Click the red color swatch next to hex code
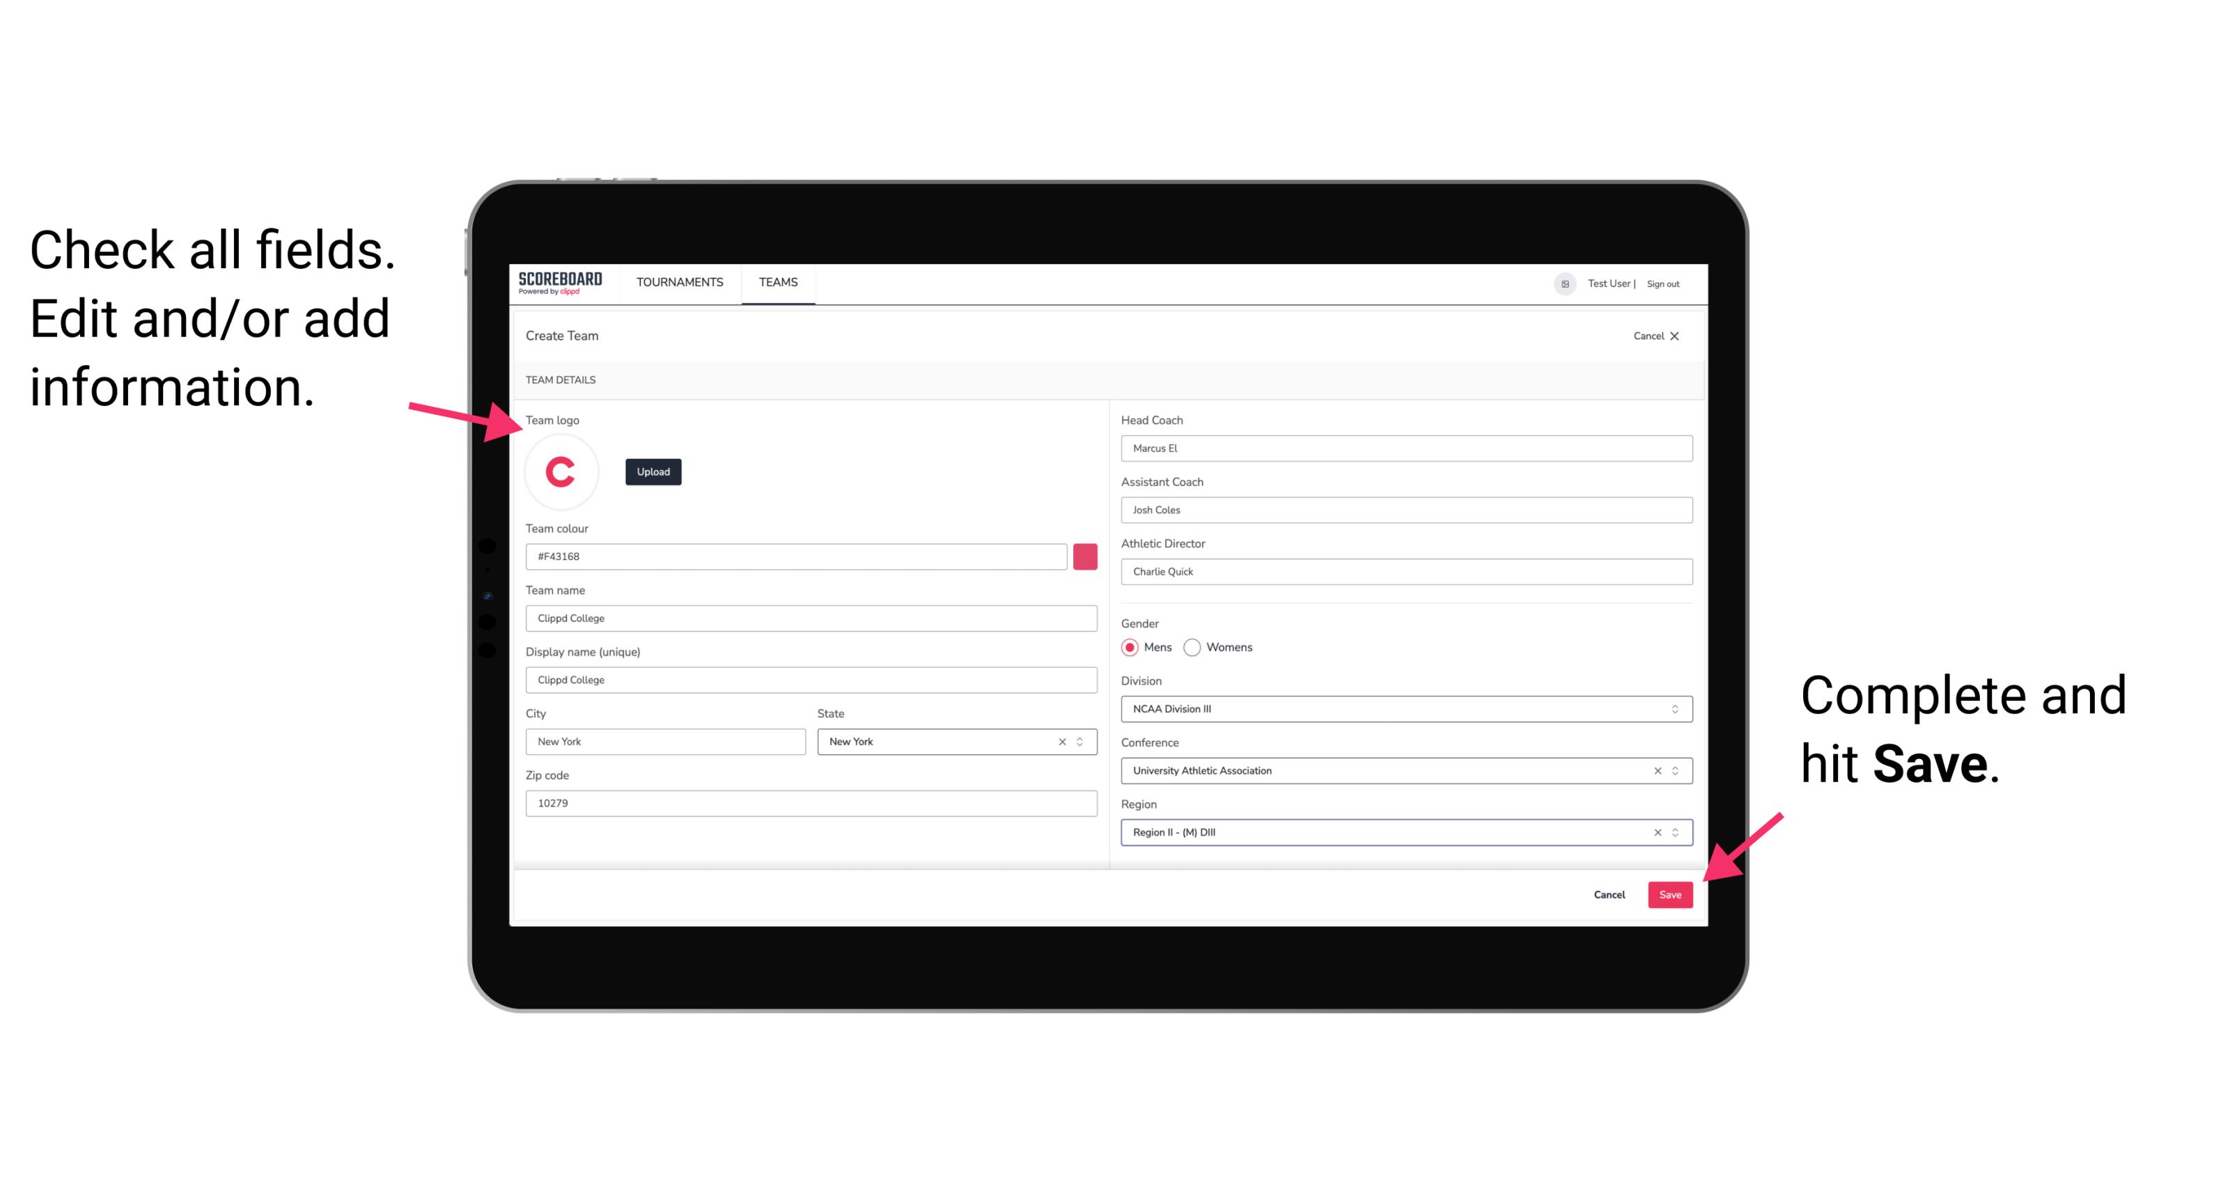 tap(1088, 556)
